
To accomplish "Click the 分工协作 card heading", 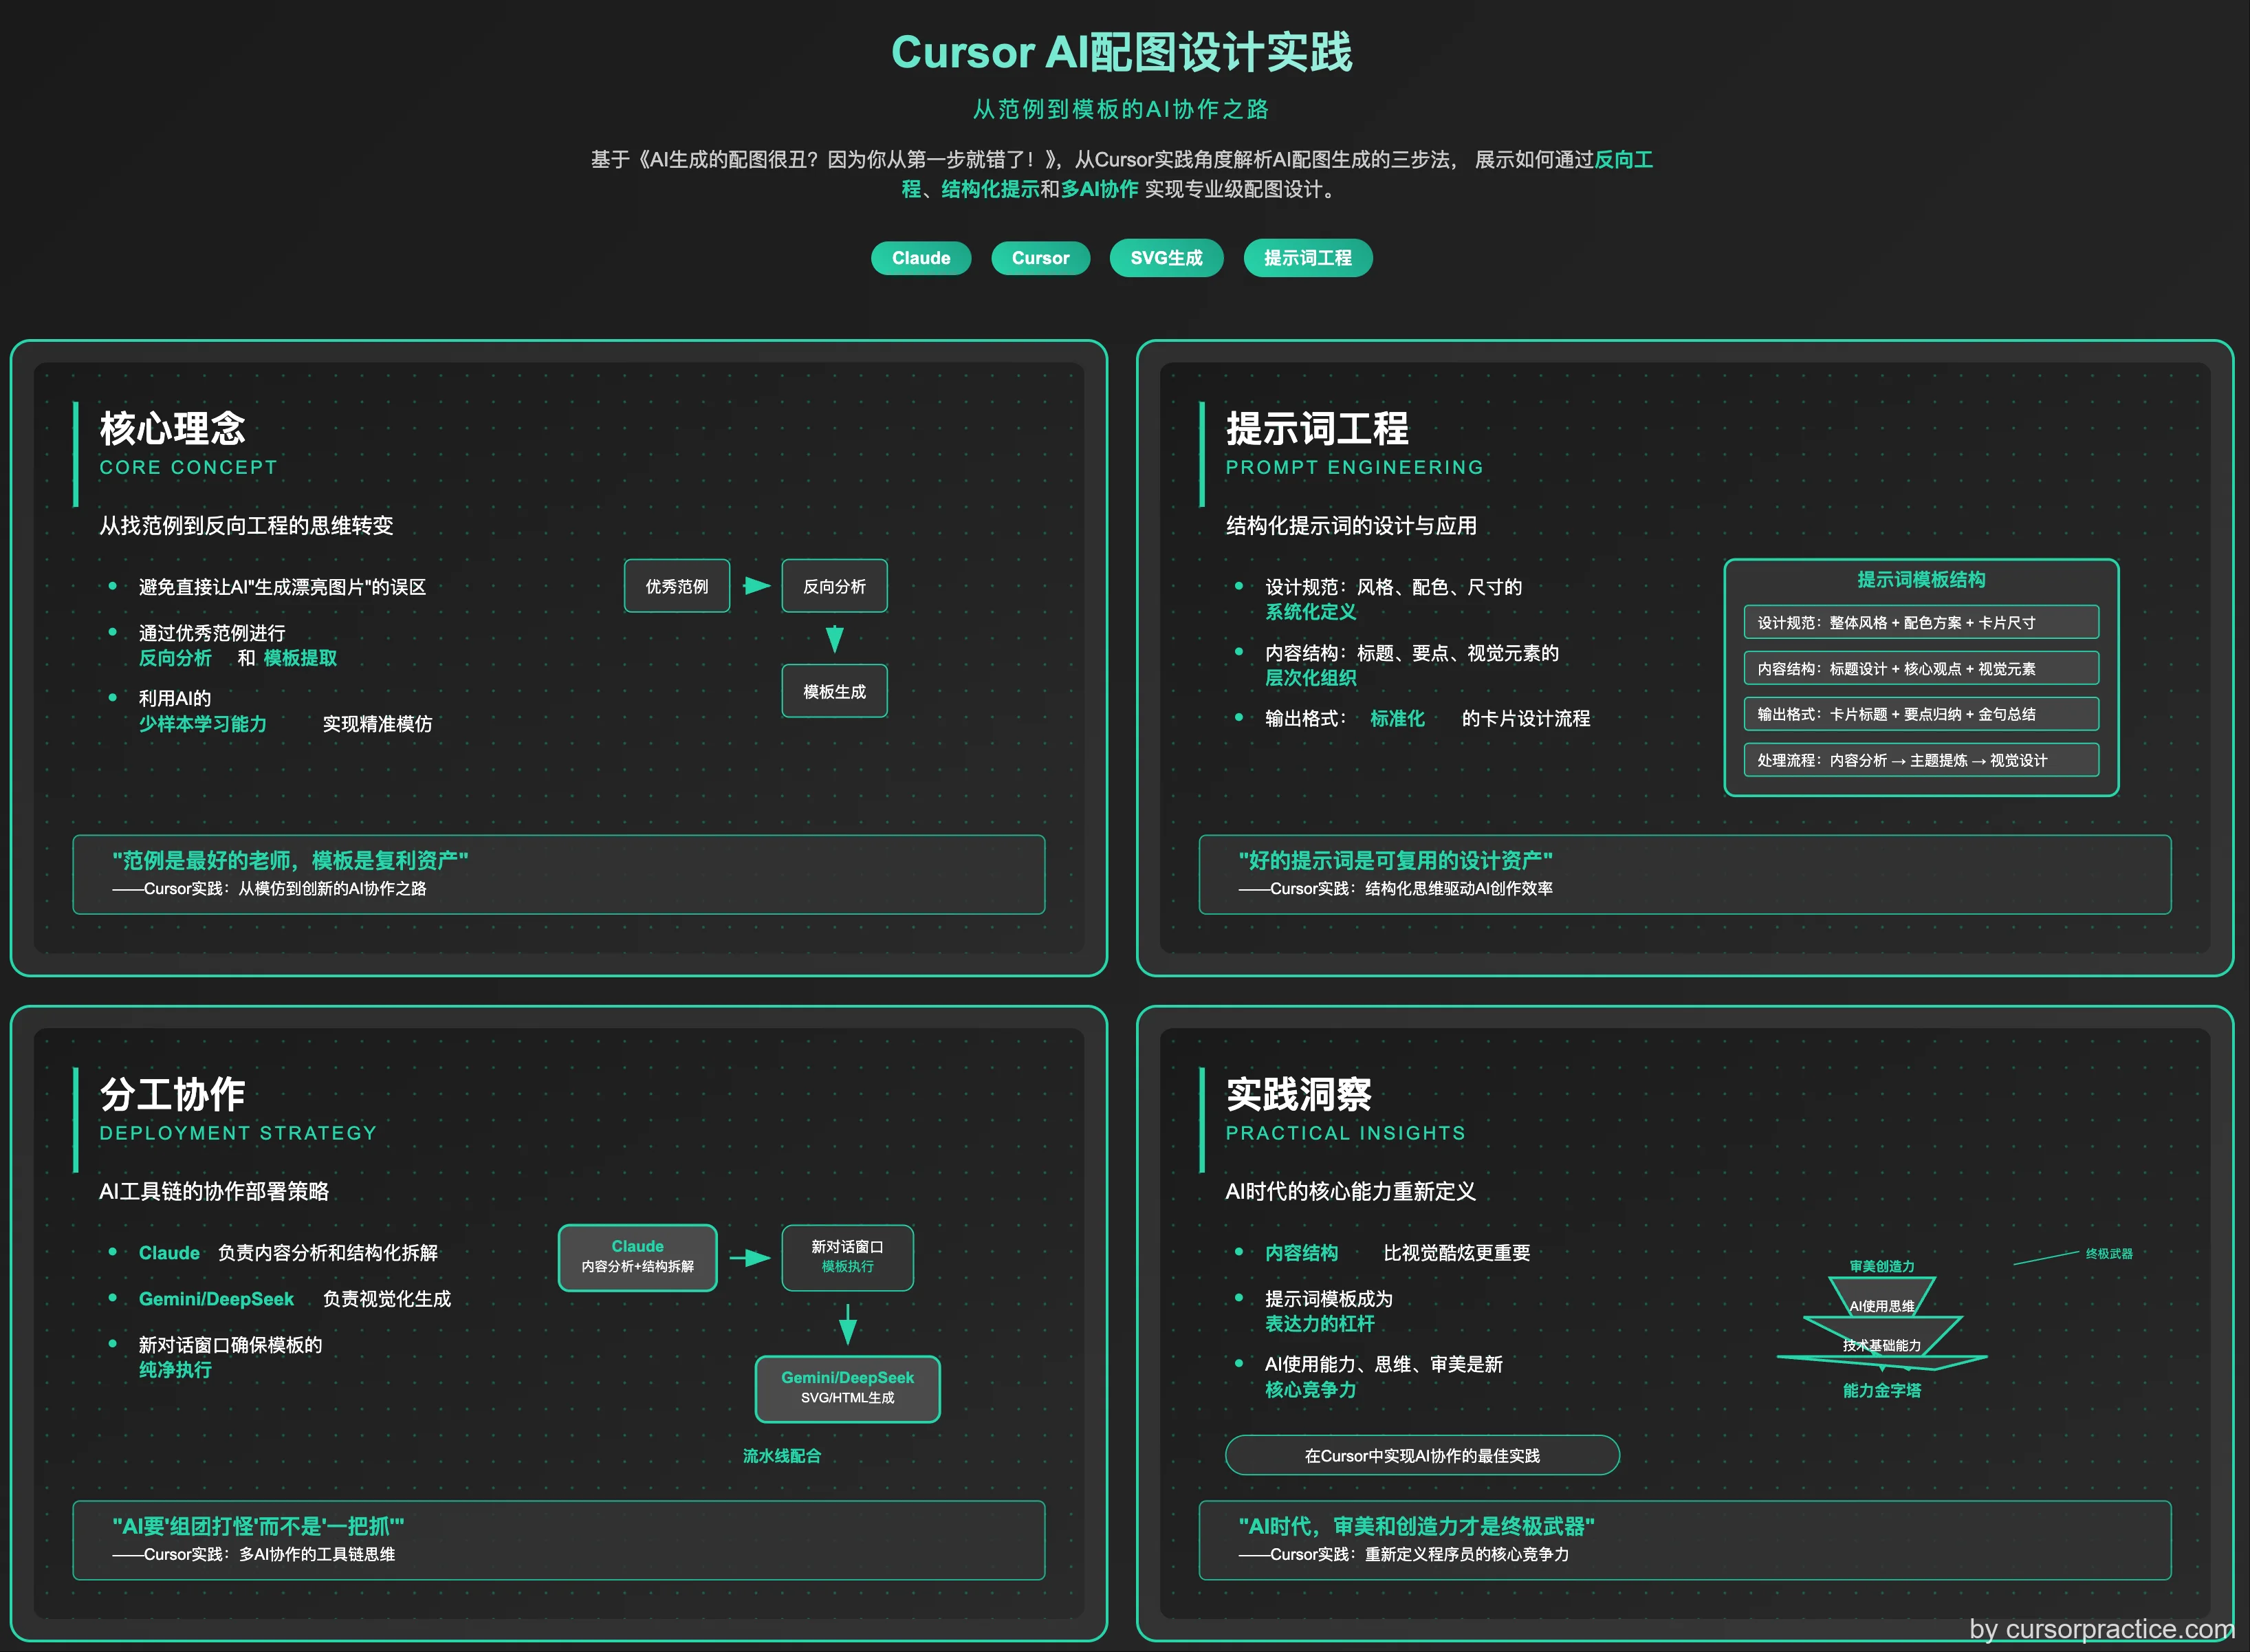I will coord(173,1094).
